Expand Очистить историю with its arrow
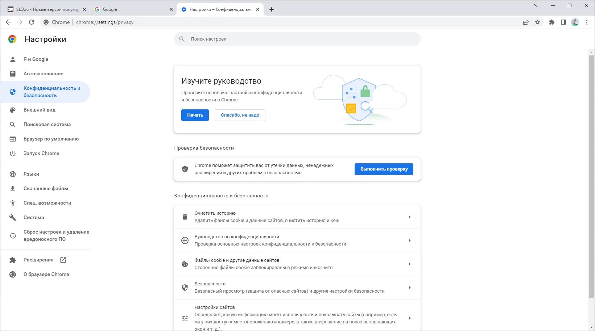This screenshot has height=331, width=595. point(410,217)
